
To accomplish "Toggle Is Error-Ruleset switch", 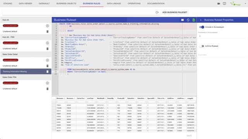I will (x=201, y=46).
